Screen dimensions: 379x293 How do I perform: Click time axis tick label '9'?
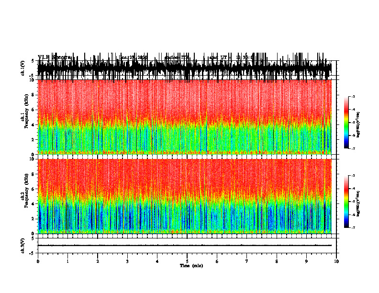(306, 261)
